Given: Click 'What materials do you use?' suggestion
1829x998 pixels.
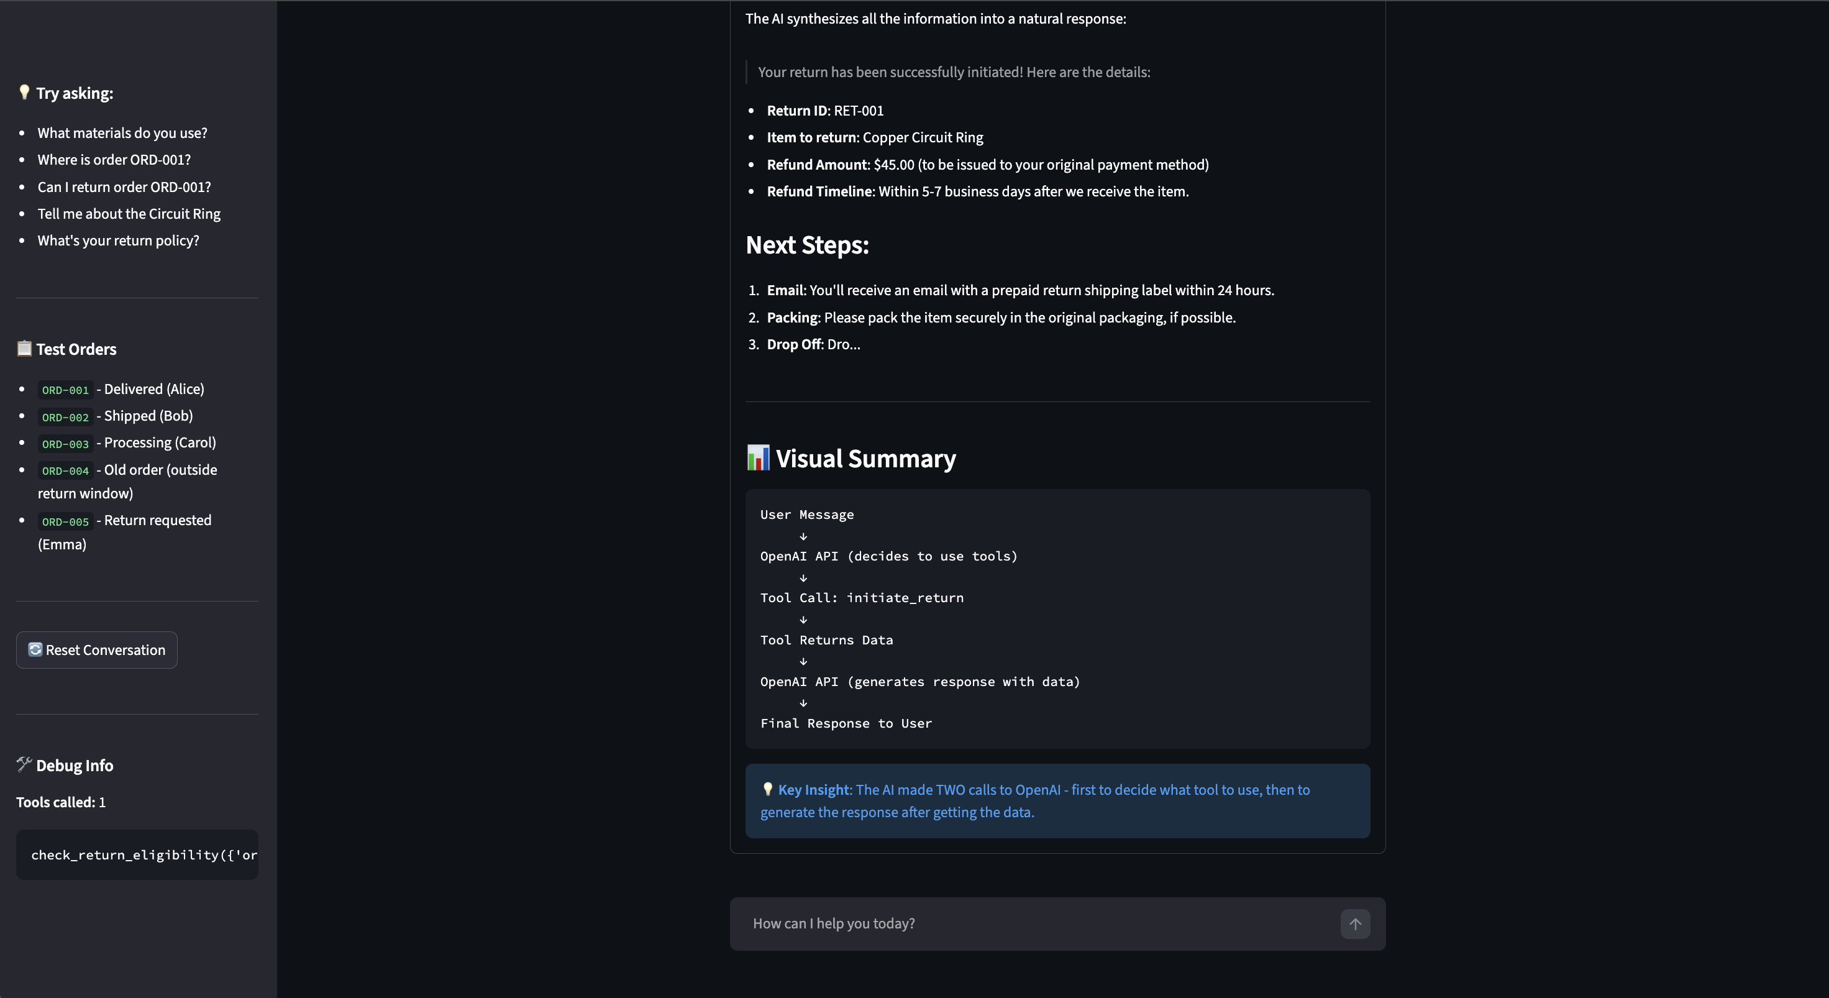Looking at the screenshot, I should (x=122, y=133).
